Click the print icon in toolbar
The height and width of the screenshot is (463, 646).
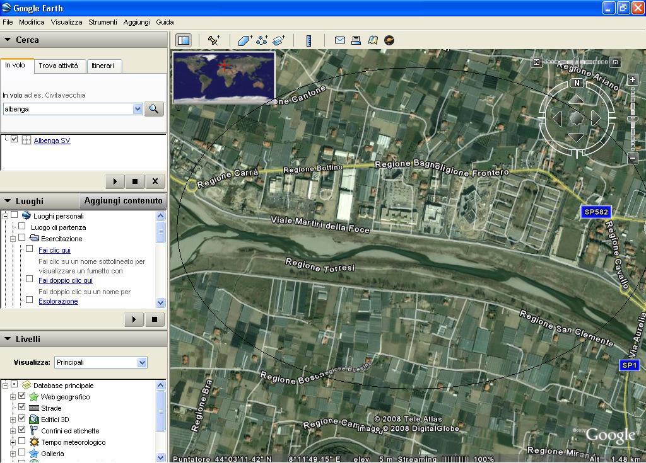[x=356, y=40]
